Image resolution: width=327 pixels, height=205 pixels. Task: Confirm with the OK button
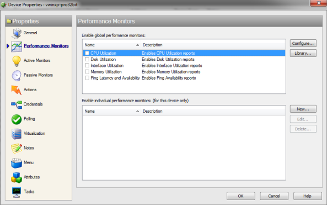coord(241,196)
